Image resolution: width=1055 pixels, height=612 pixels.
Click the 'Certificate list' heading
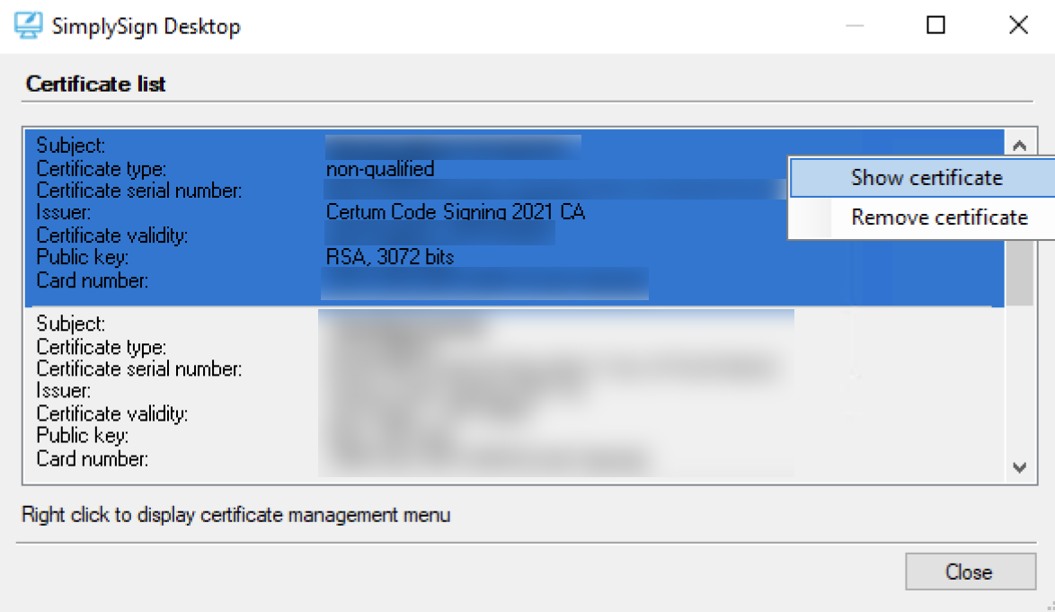click(x=95, y=84)
